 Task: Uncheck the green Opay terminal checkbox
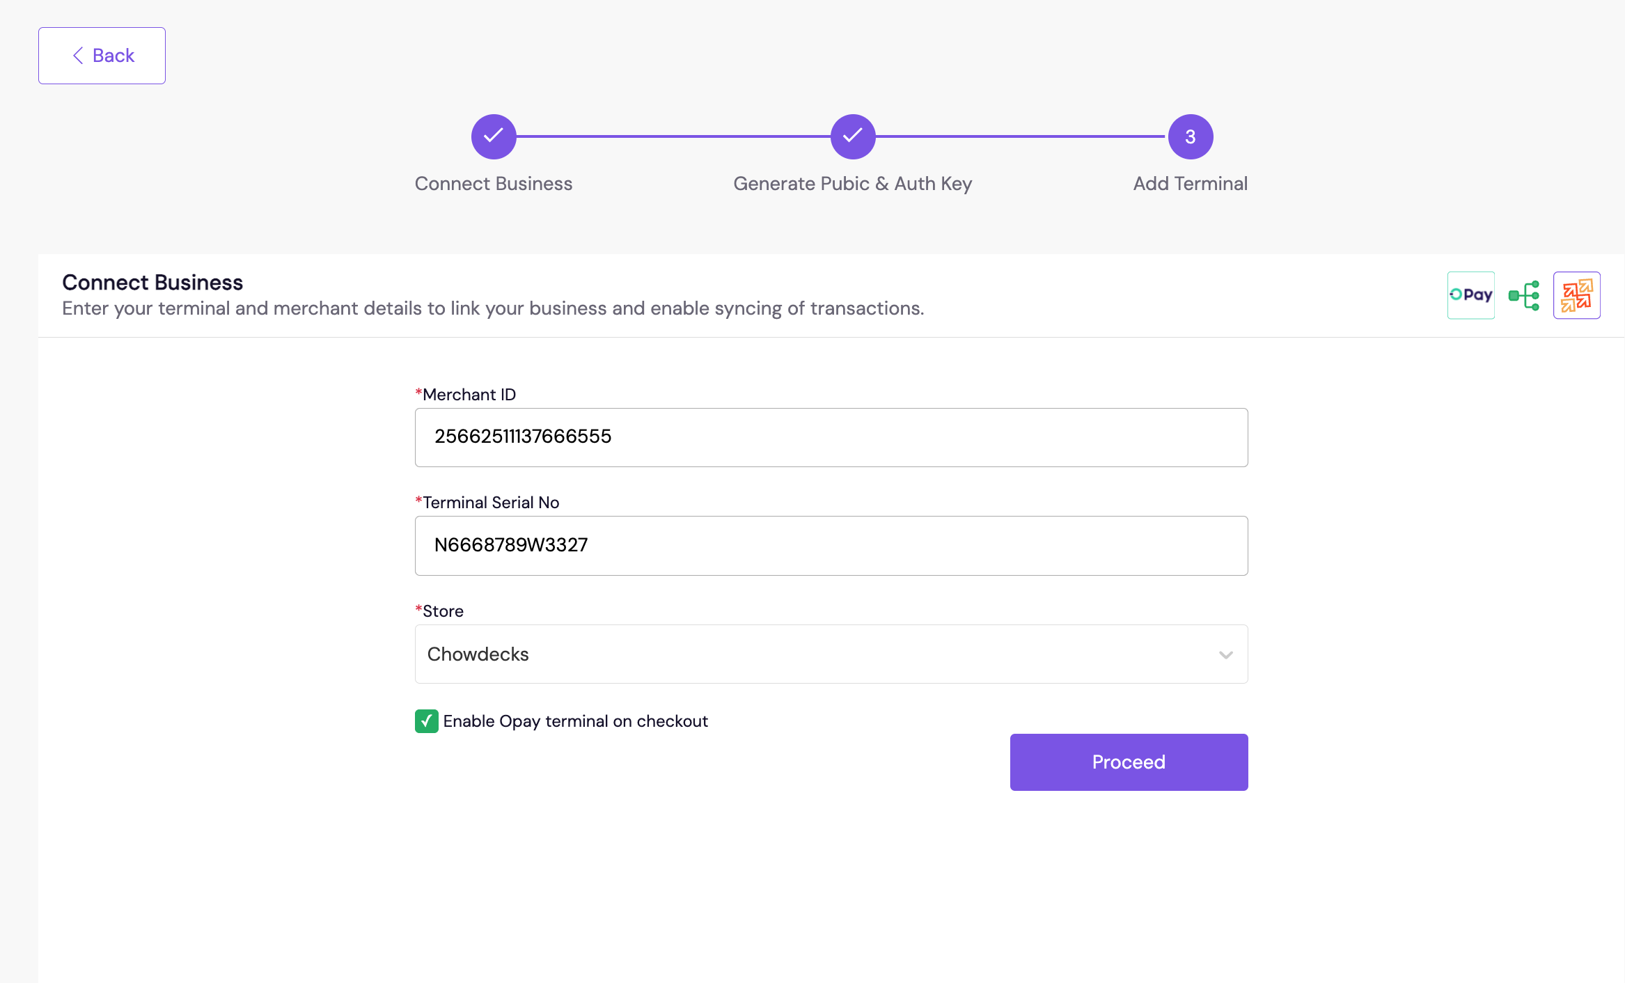(x=427, y=721)
